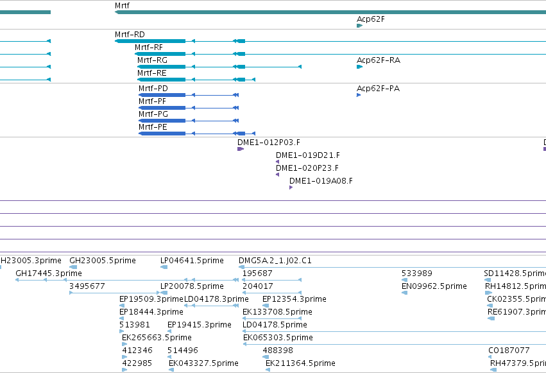Select transcript label Mrtf-RE
Screen dimensions: 546x373
point(152,73)
